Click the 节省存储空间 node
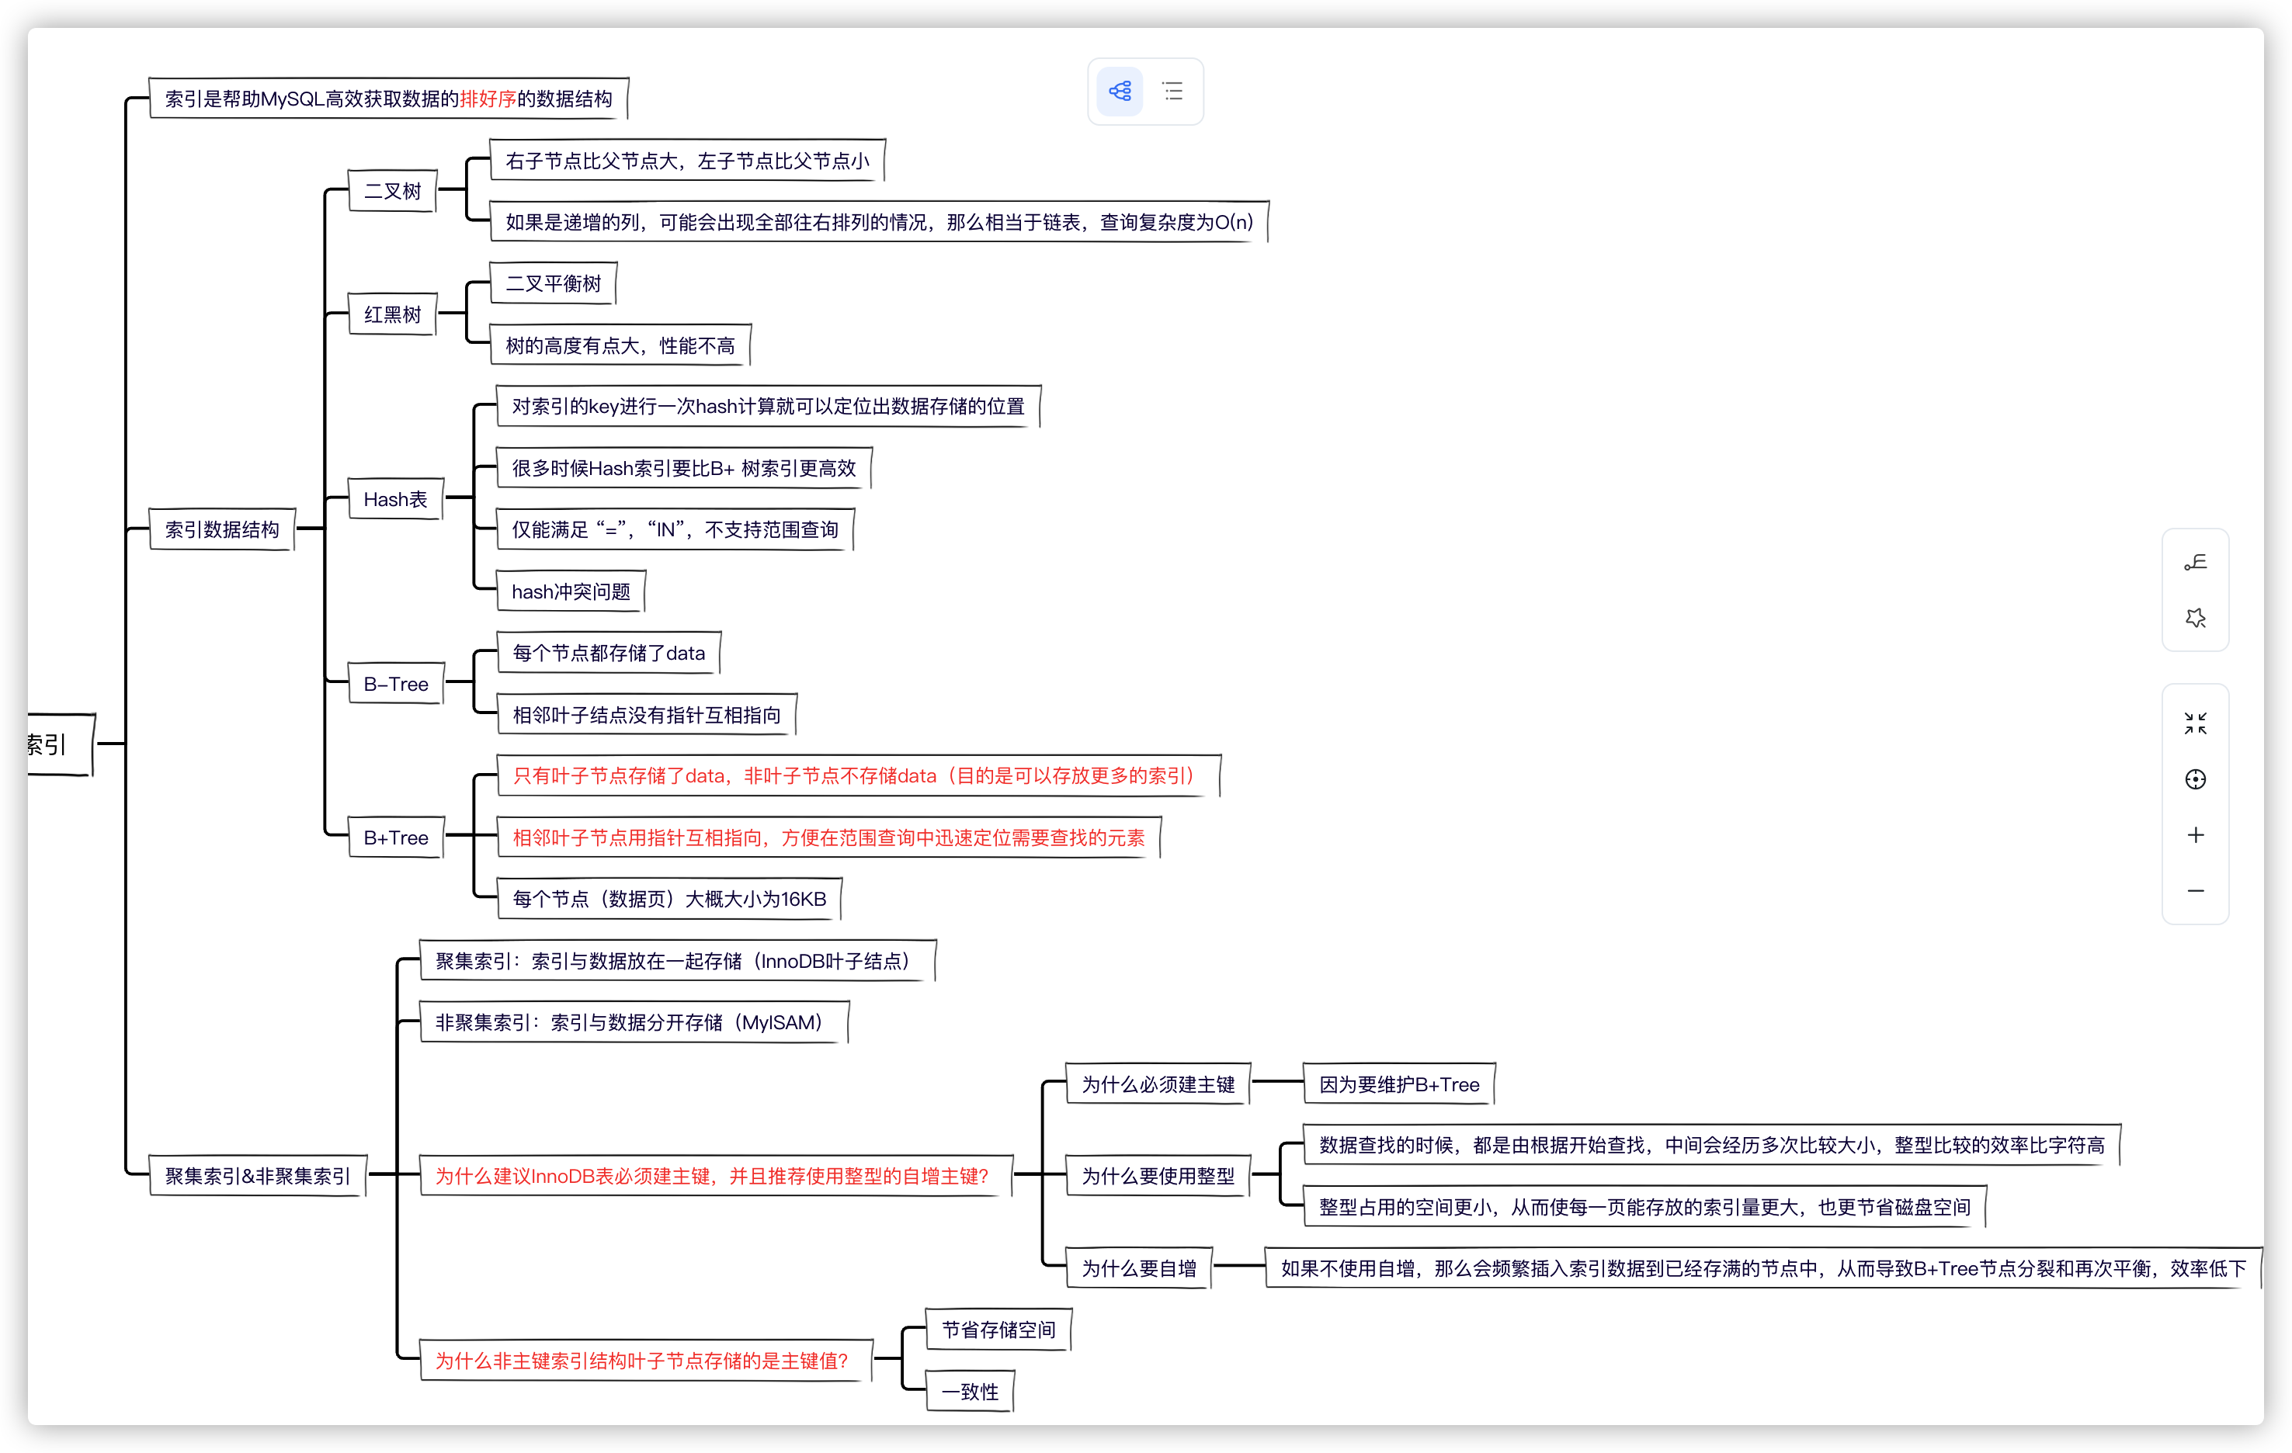Viewport: 2292px width, 1453px height. (x=998, y=1330)
